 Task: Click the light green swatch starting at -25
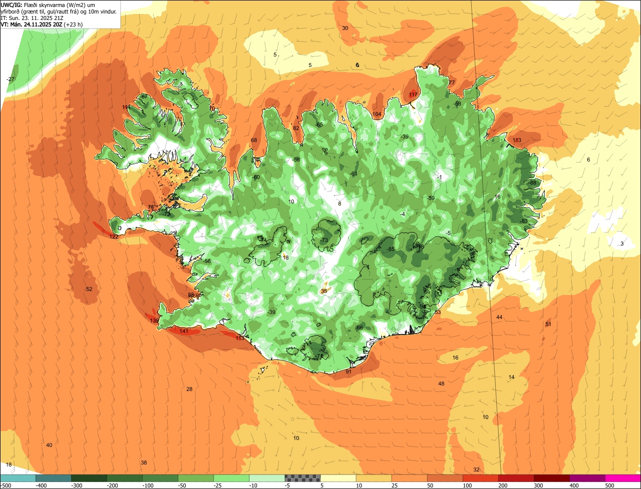[231, 478]
